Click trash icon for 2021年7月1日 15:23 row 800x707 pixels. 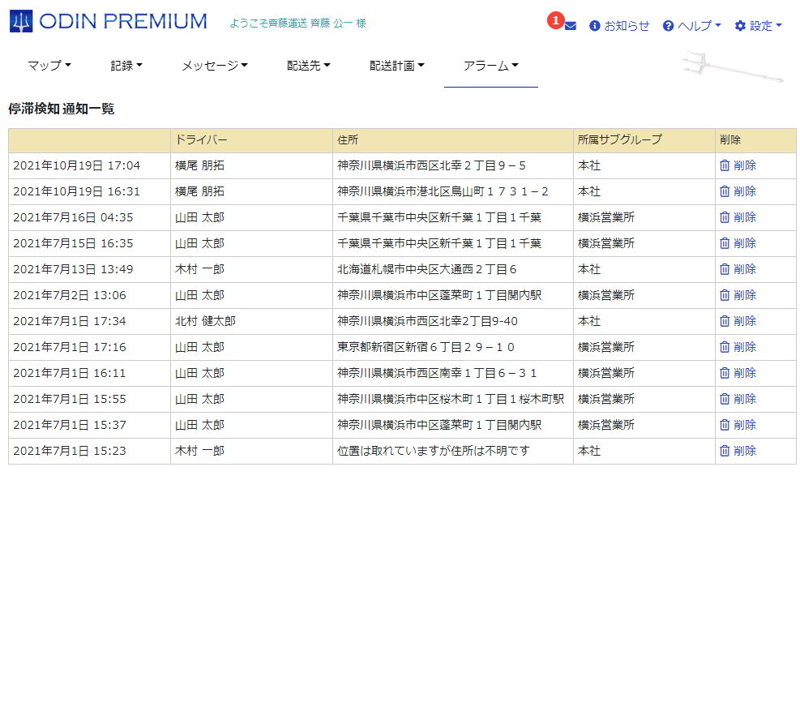[725, 451]
